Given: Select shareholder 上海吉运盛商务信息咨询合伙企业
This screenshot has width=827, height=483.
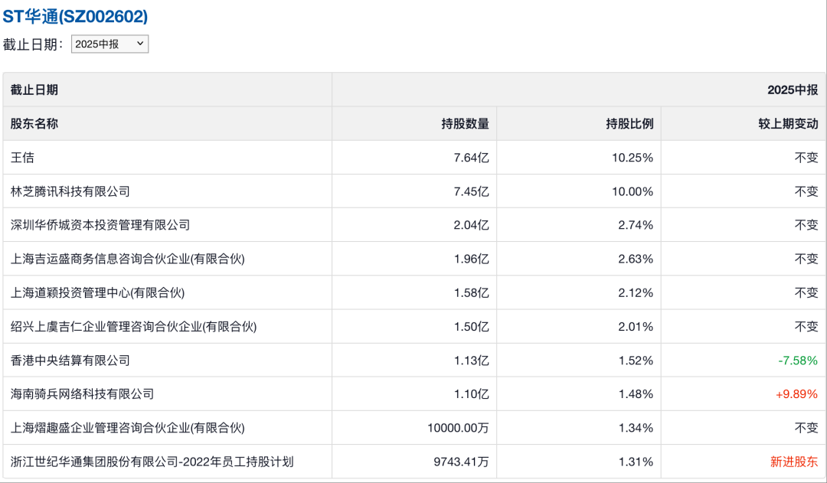Looking at the screenshot, I should tap(128, 259).
